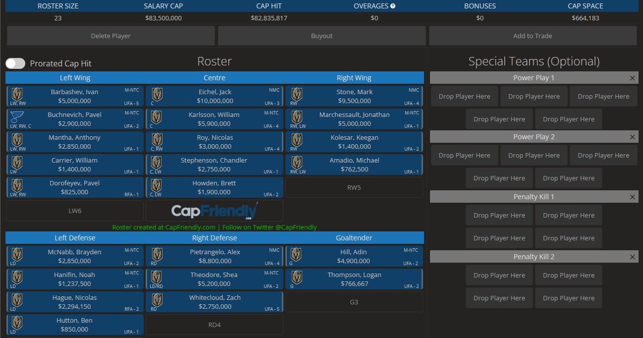The image size is (643, 338).
Task: Click the Golden Knights logo next to Jack Eichel
Action: (x=157, y=94)
